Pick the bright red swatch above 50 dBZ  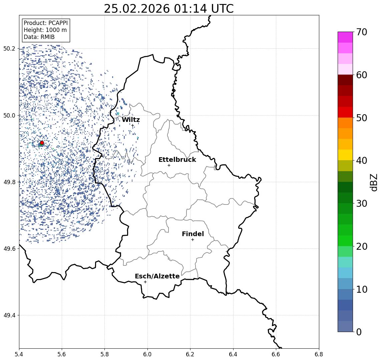(x=345, y=112)
